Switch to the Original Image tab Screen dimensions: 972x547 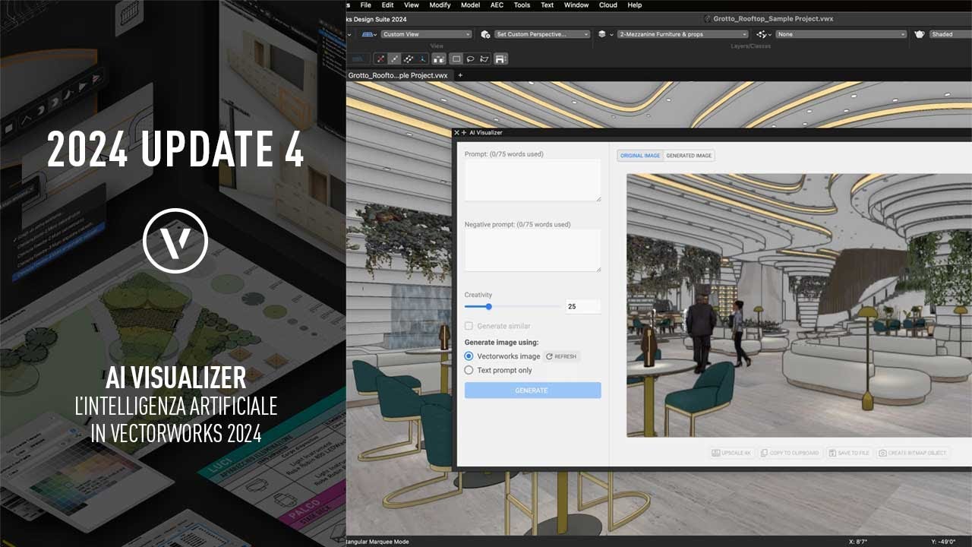tap(640, 156)
